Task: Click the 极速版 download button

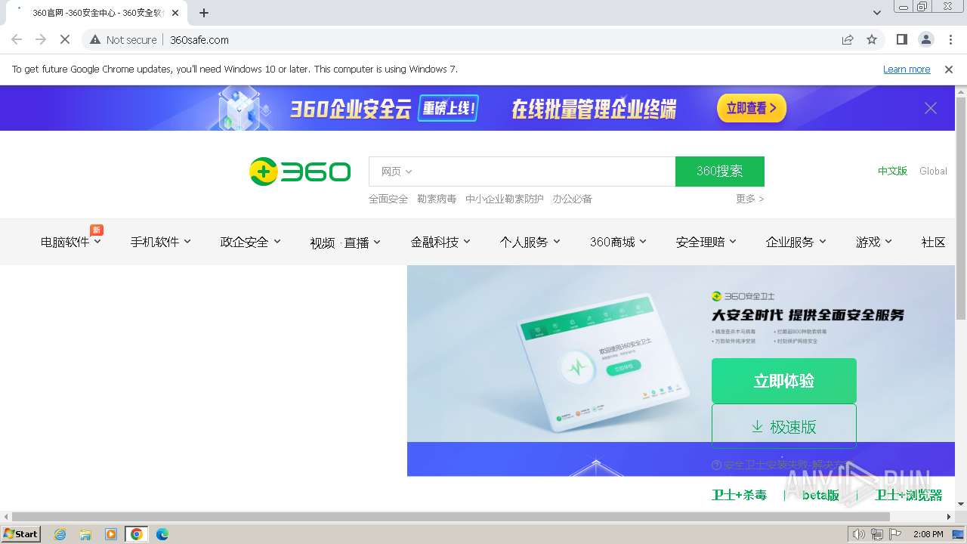Action: click(x=783, y=426)
